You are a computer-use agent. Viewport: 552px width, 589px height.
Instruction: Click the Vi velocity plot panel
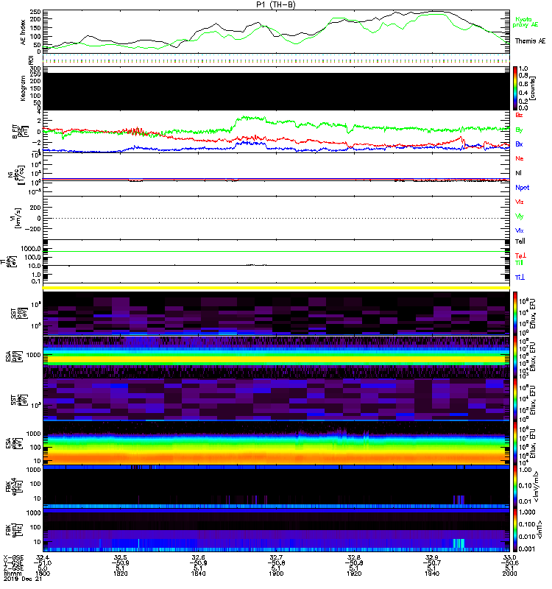click(x=276, y=218)
